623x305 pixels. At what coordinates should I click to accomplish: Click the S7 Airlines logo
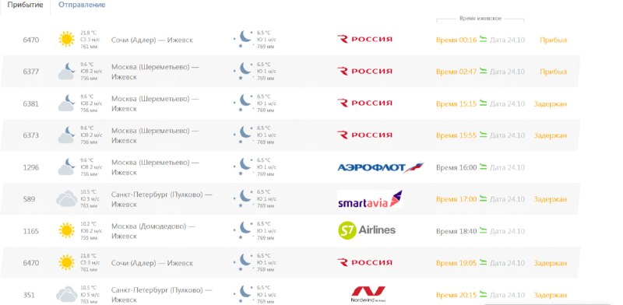(367, 230)
